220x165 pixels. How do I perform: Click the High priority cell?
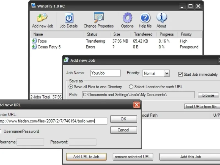click(x=184, y=41)
